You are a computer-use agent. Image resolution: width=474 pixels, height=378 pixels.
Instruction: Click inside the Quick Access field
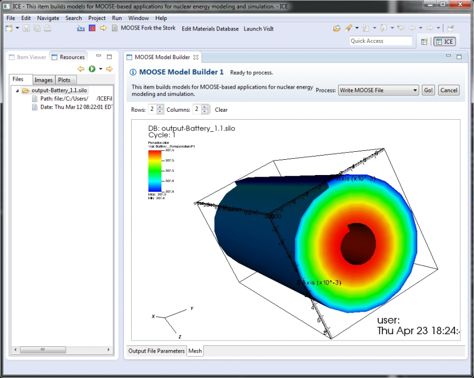380,41
